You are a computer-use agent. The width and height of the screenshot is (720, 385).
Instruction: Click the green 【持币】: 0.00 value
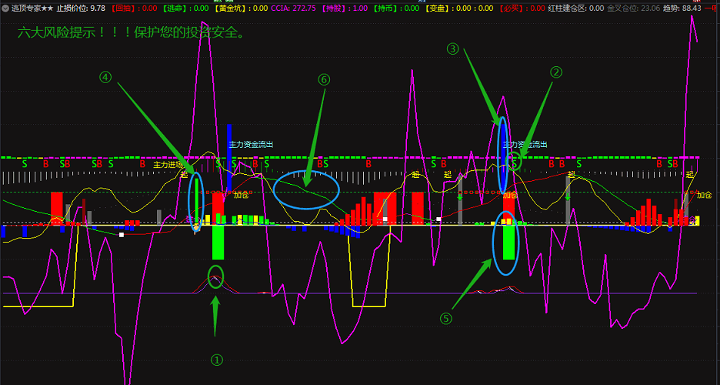(x=396, y=8)
